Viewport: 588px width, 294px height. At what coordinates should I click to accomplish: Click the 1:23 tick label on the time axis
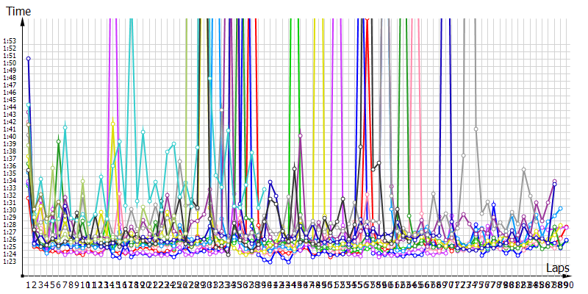(x=10, y=262)
